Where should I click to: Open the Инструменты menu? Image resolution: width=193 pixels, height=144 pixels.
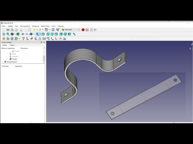25,26
